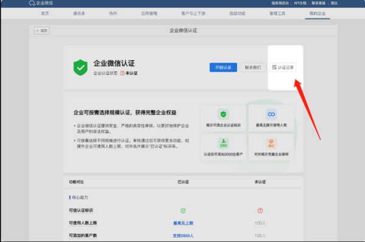
Task: Open 我的企业 tab
Action: click(x=318, y=13)
